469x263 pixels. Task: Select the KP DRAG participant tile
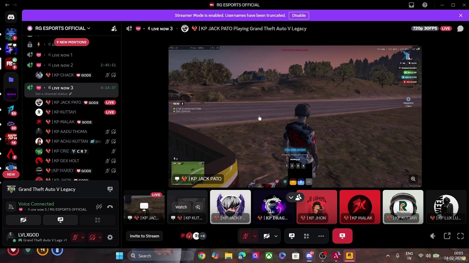pos(273,207)
